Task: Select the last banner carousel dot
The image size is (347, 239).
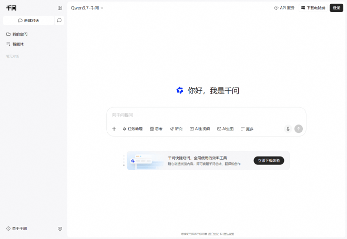Action: pyautogui.click(x=124, y=165)
